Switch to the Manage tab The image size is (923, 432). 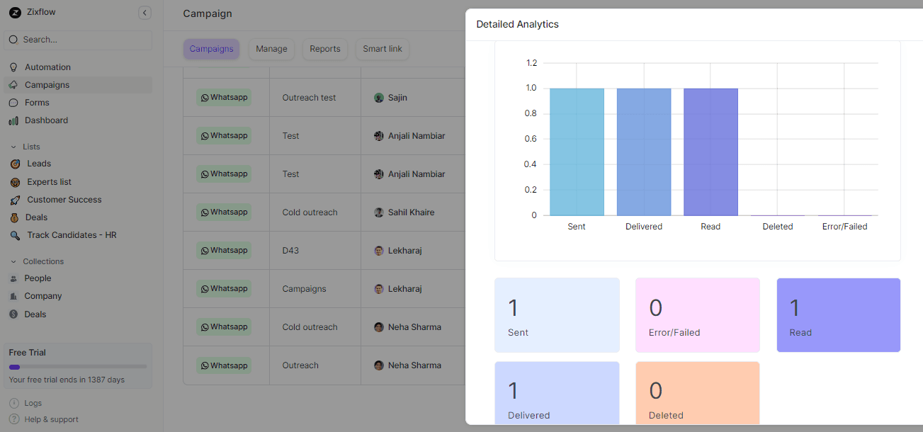pyautogui.click(x=271, y=49)
